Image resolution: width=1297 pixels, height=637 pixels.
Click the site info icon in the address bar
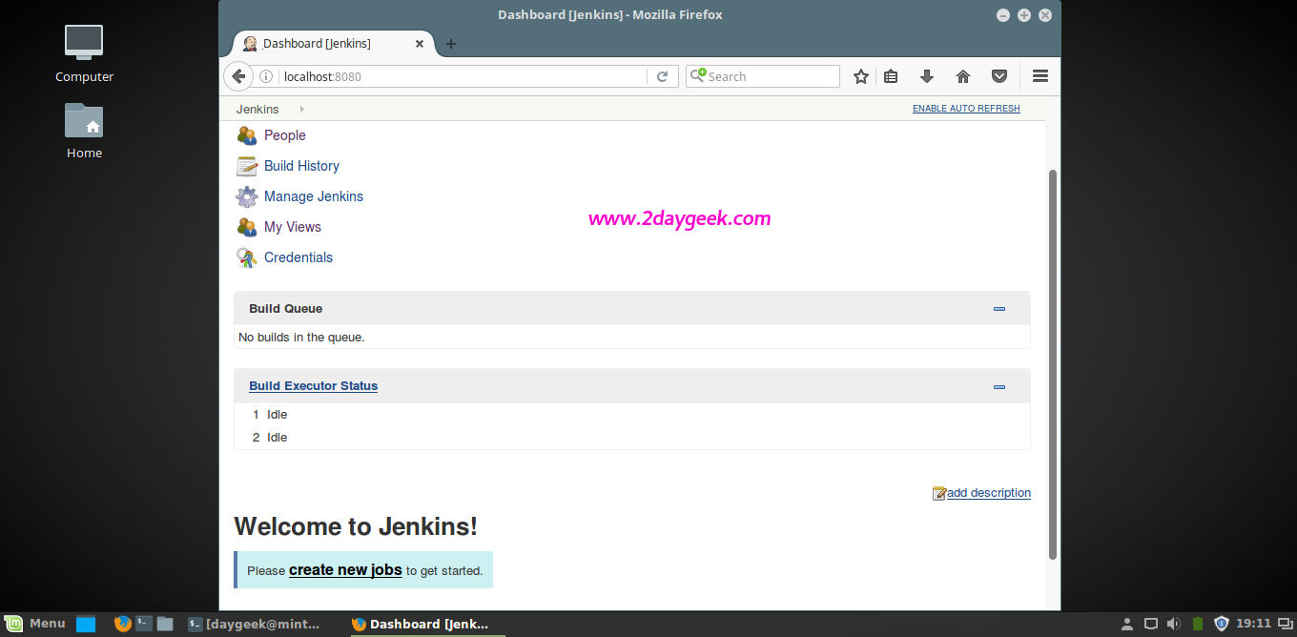(266, 76)
